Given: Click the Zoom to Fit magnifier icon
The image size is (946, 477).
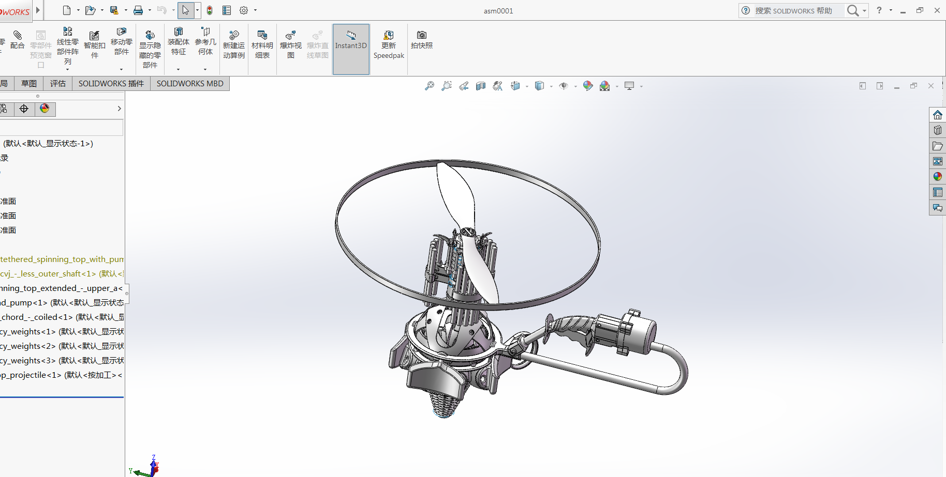Looking at the screenshot, I should pos(429,86).
